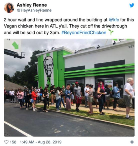Screen dimensions: 138x146
Task: Like the tweet with the heart icon
Action: (7, 142)
